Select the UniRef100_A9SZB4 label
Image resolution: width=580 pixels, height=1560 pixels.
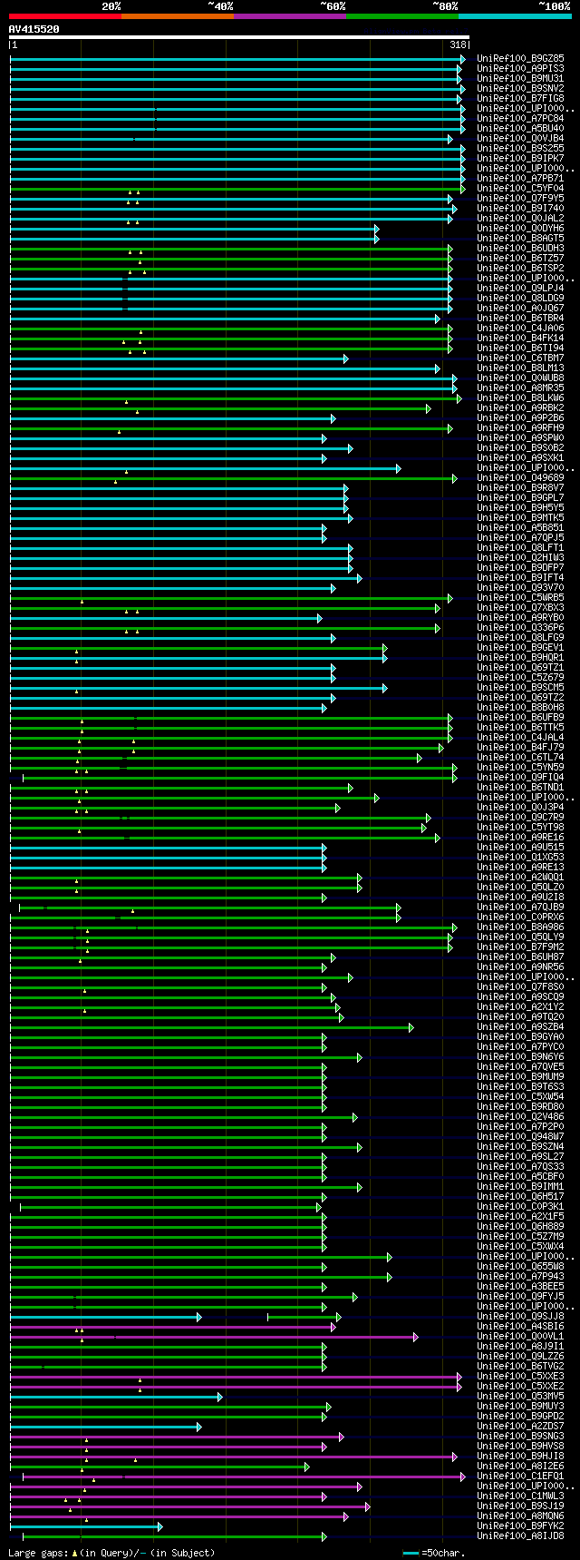(x=520, y=1026)
